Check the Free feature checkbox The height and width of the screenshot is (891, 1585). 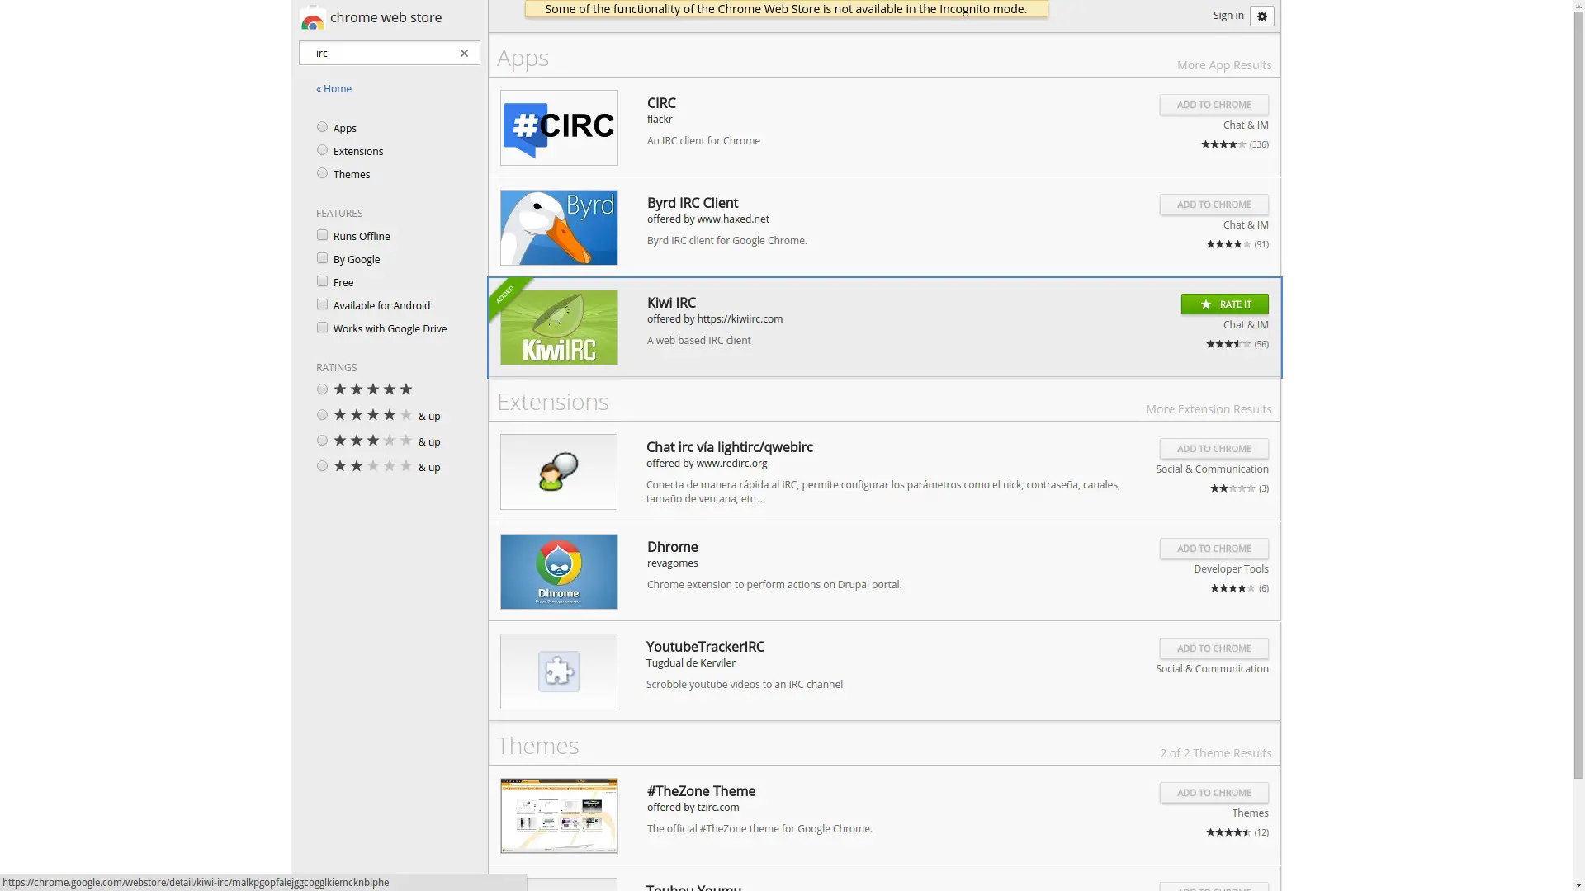(x=322, y=281)
